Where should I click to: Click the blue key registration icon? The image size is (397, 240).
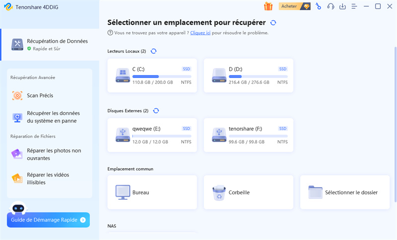tap(318, 6)
